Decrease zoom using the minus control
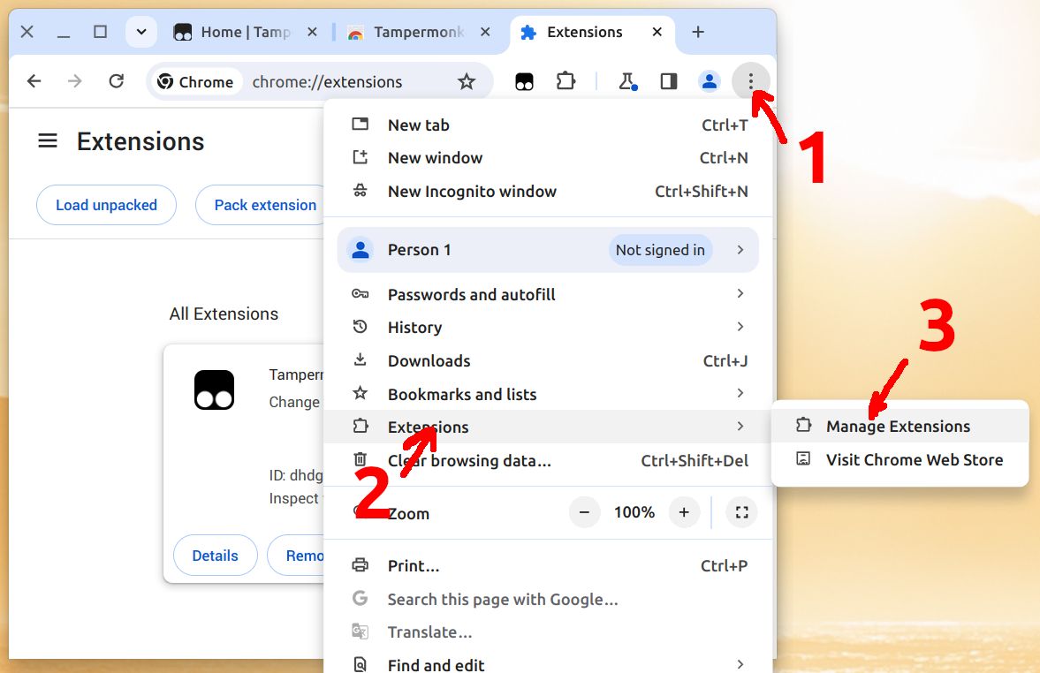The height and width of the screenshot is (673, 1040). click(584, 512)
